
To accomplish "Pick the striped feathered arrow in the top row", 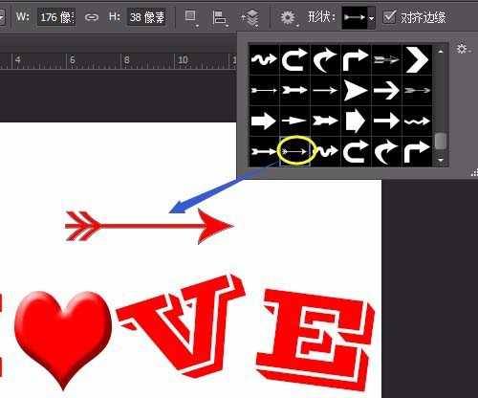I will click(x=386, y=59).
